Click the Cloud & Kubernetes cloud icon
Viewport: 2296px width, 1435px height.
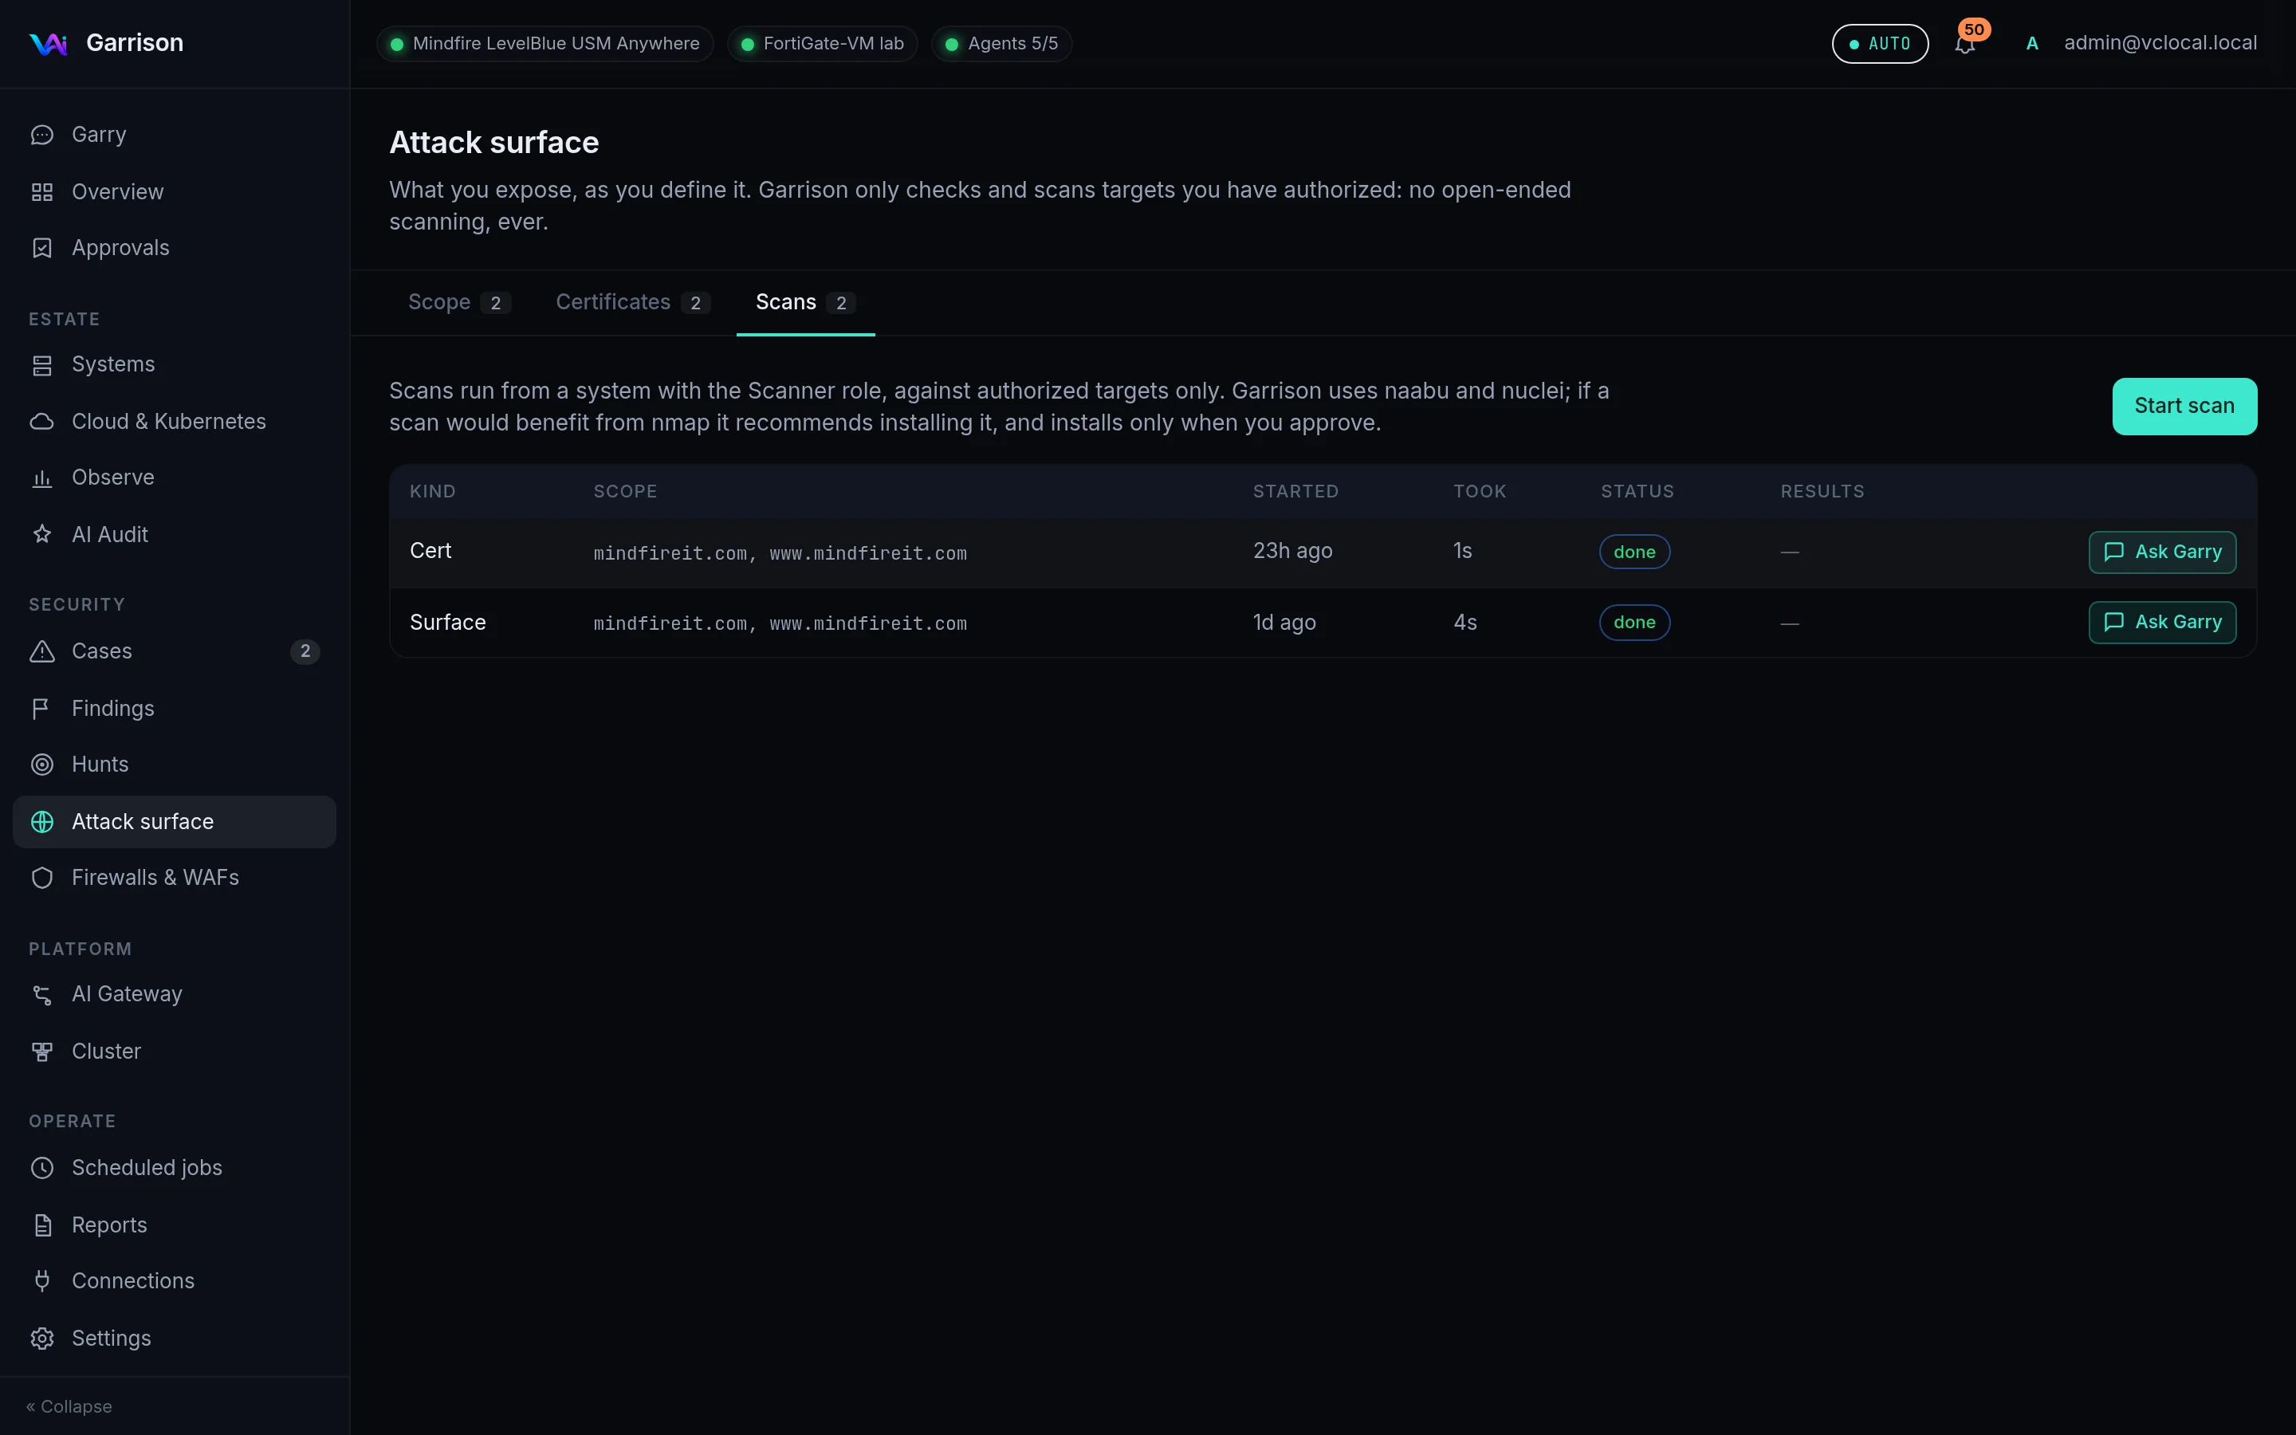[x=41, y=422]
